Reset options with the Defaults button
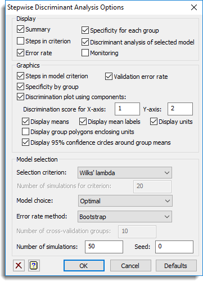This screenshot has height=281, width=203. pos(176,266)
